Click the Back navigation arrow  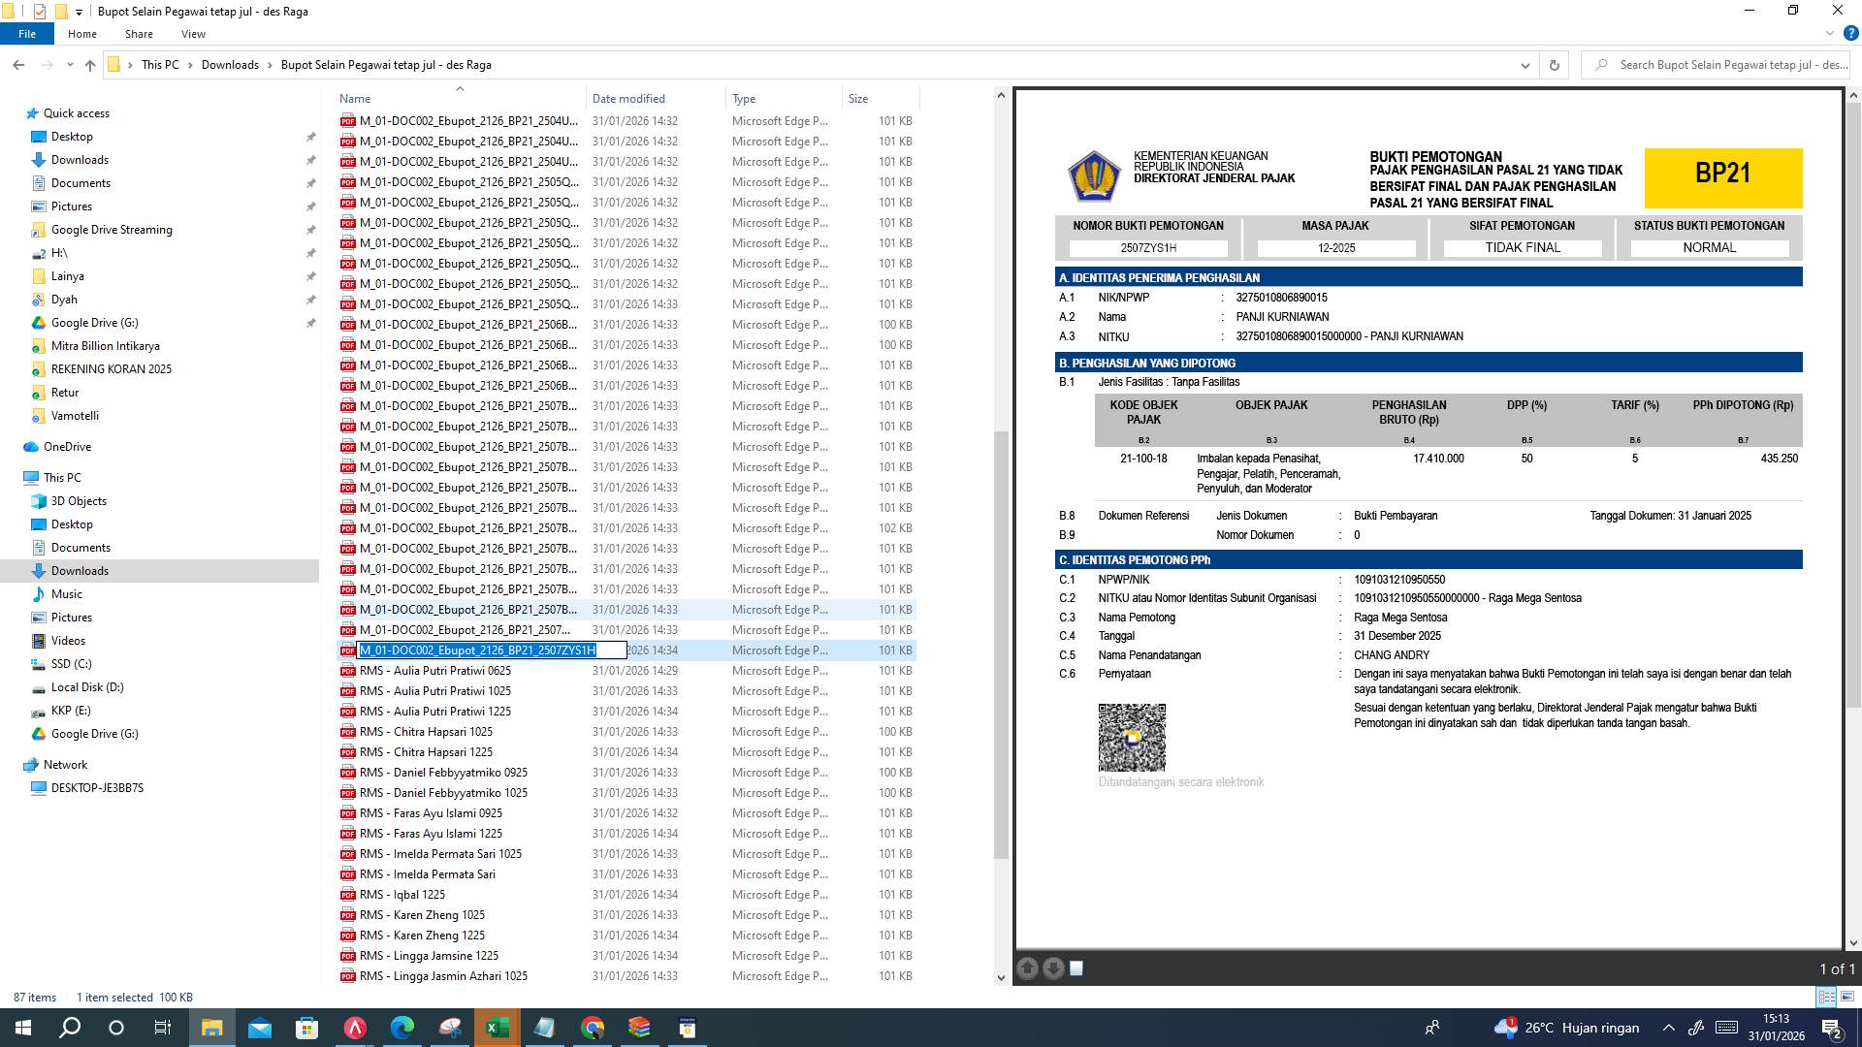point(18,65)
